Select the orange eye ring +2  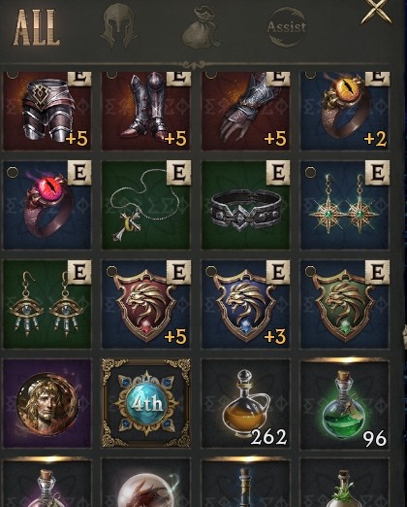345,111
